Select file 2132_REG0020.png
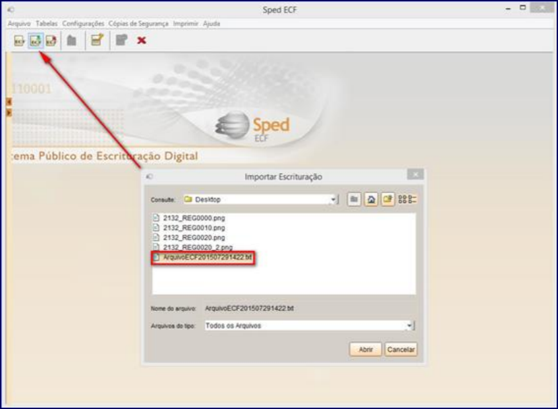The height and width of the screenshot is (409, 558). [x=194, y=238]
